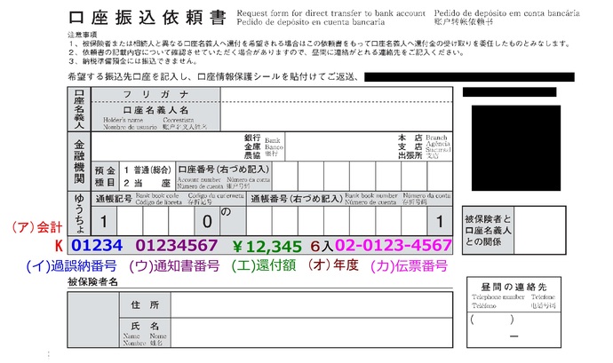Click the green amount ¥12,345
Image resolution: width=613 pixels, height=363 pixels.
click(x=267, y=246)
